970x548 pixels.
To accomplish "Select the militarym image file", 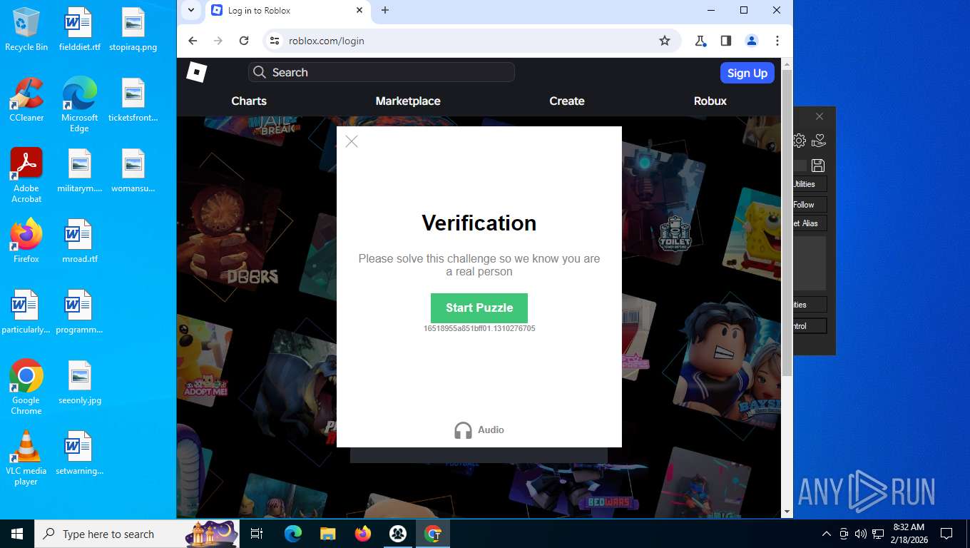I will pos(79,171).
